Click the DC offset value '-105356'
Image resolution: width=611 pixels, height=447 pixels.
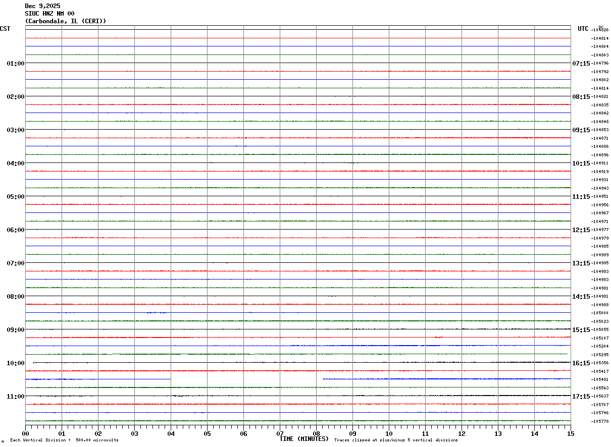[599, 363]
